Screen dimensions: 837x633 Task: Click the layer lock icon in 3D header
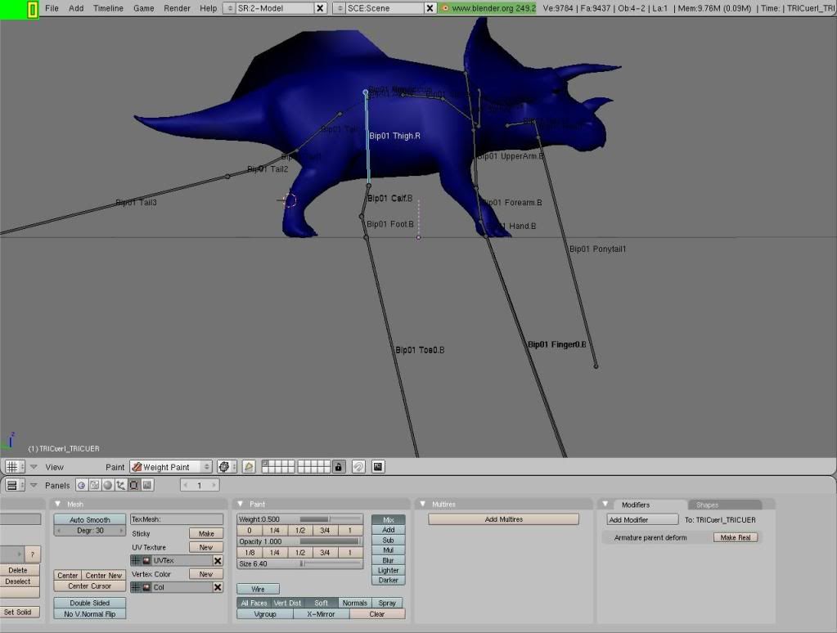point(339,467)
